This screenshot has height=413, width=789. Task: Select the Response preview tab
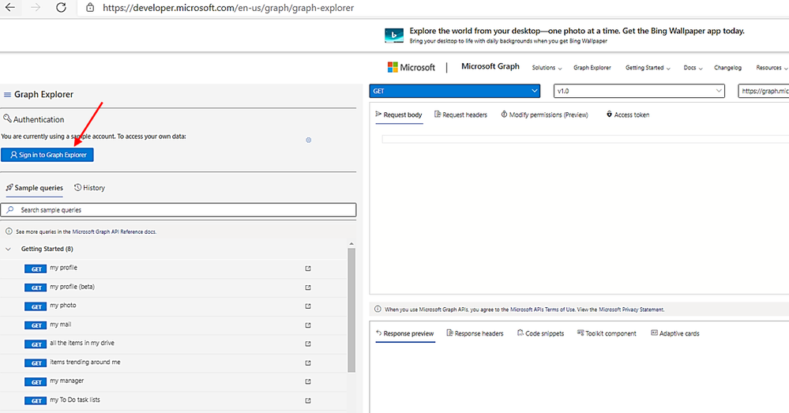point(405,333)
